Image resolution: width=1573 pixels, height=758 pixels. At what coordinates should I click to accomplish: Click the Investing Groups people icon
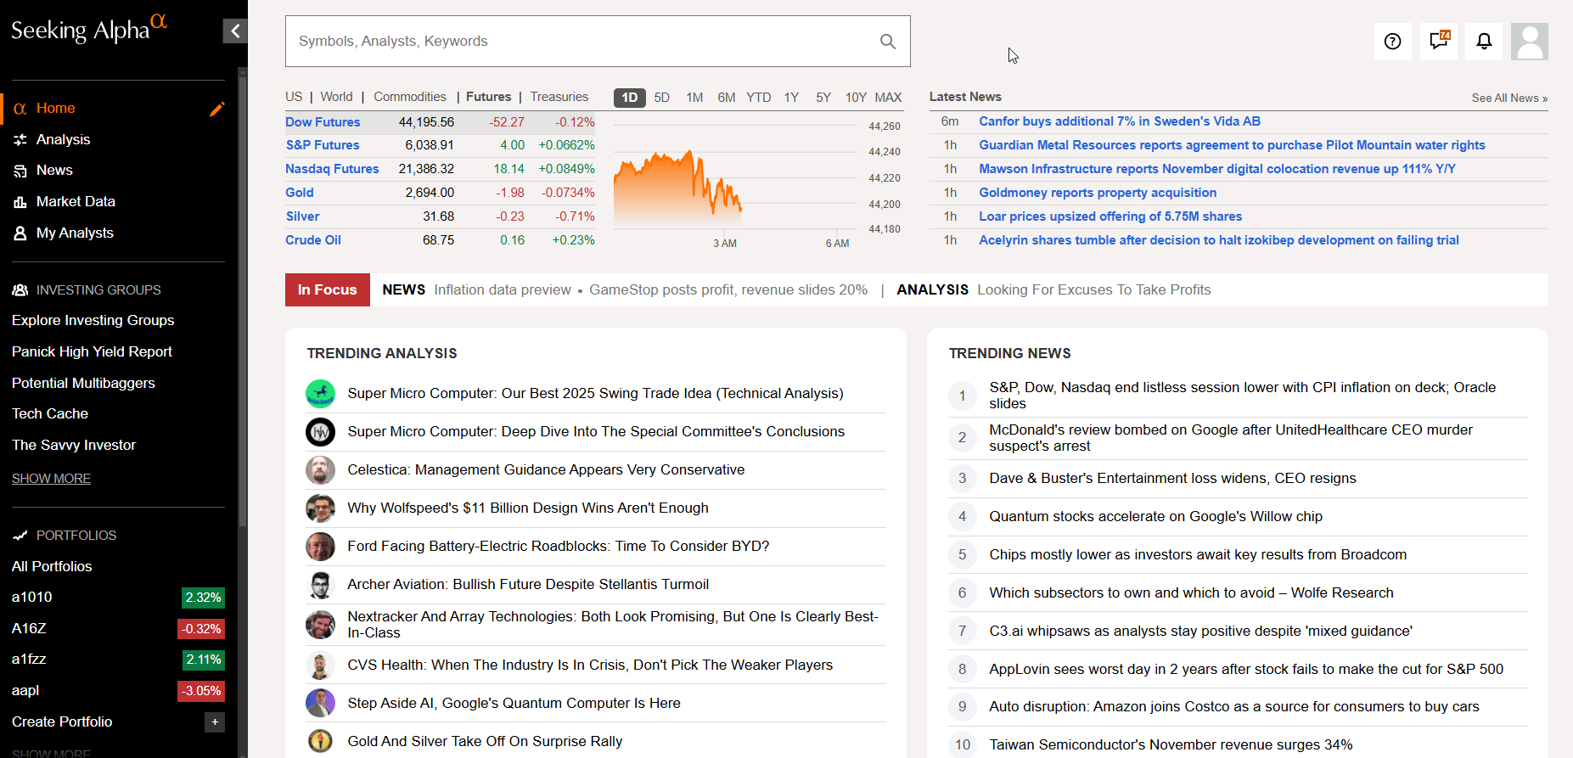tap(20, 290)
